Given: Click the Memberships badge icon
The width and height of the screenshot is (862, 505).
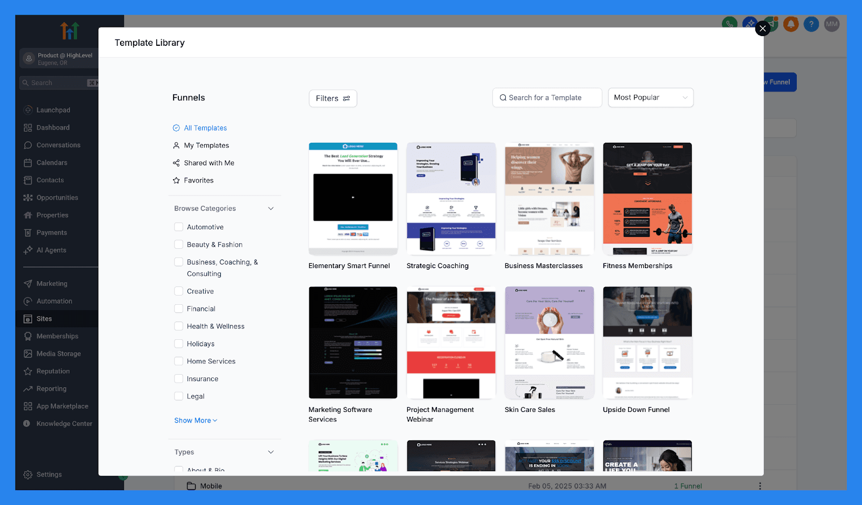Looking at the screenshot, I should (28, 336).
